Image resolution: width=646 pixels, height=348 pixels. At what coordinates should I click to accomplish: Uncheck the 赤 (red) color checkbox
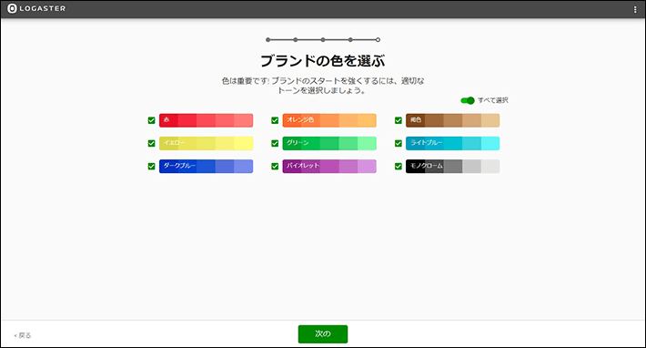[x=151, y=120]
